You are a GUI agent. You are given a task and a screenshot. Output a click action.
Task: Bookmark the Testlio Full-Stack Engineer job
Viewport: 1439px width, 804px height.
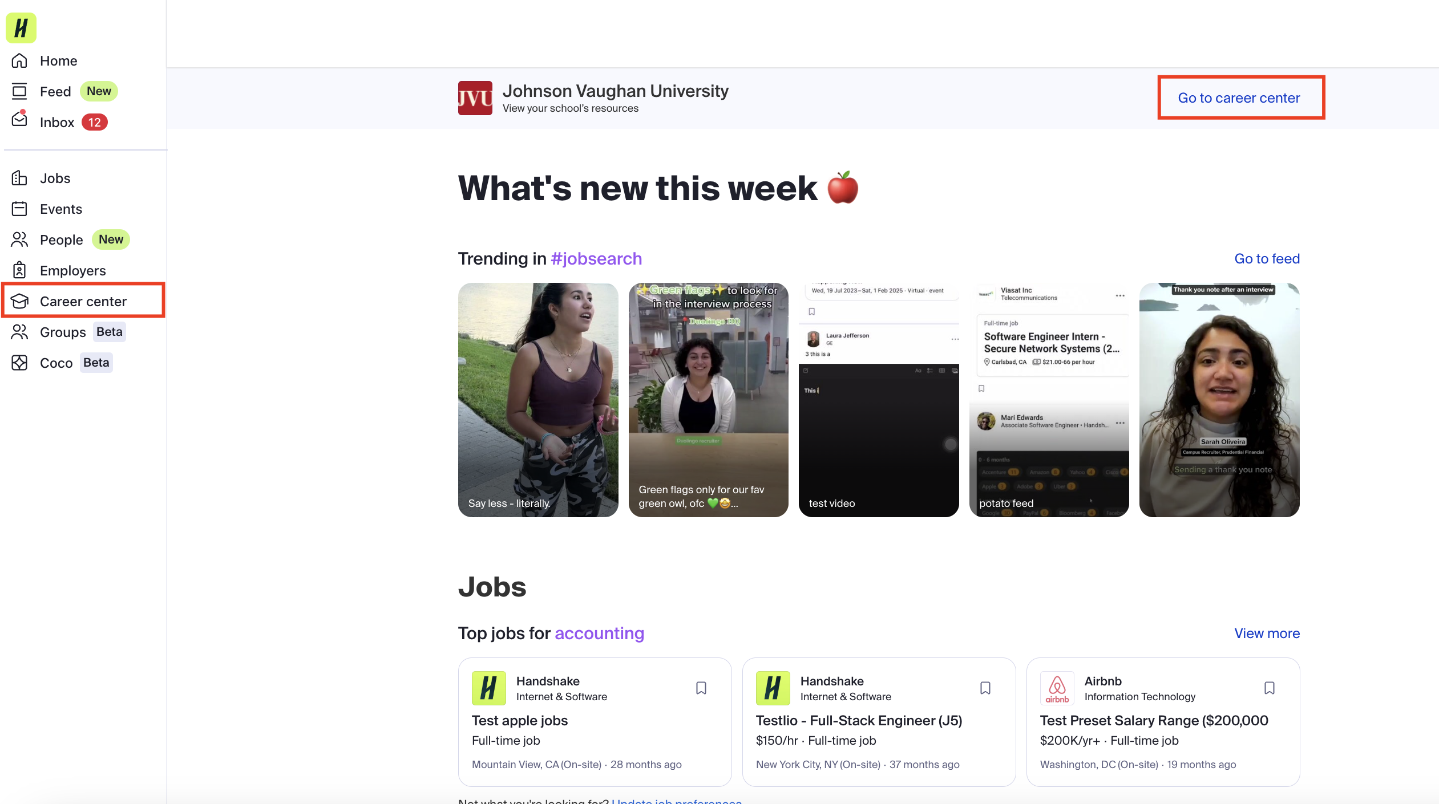point(985,688)
